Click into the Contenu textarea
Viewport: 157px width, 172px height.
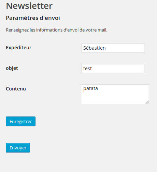click(115, 94)
